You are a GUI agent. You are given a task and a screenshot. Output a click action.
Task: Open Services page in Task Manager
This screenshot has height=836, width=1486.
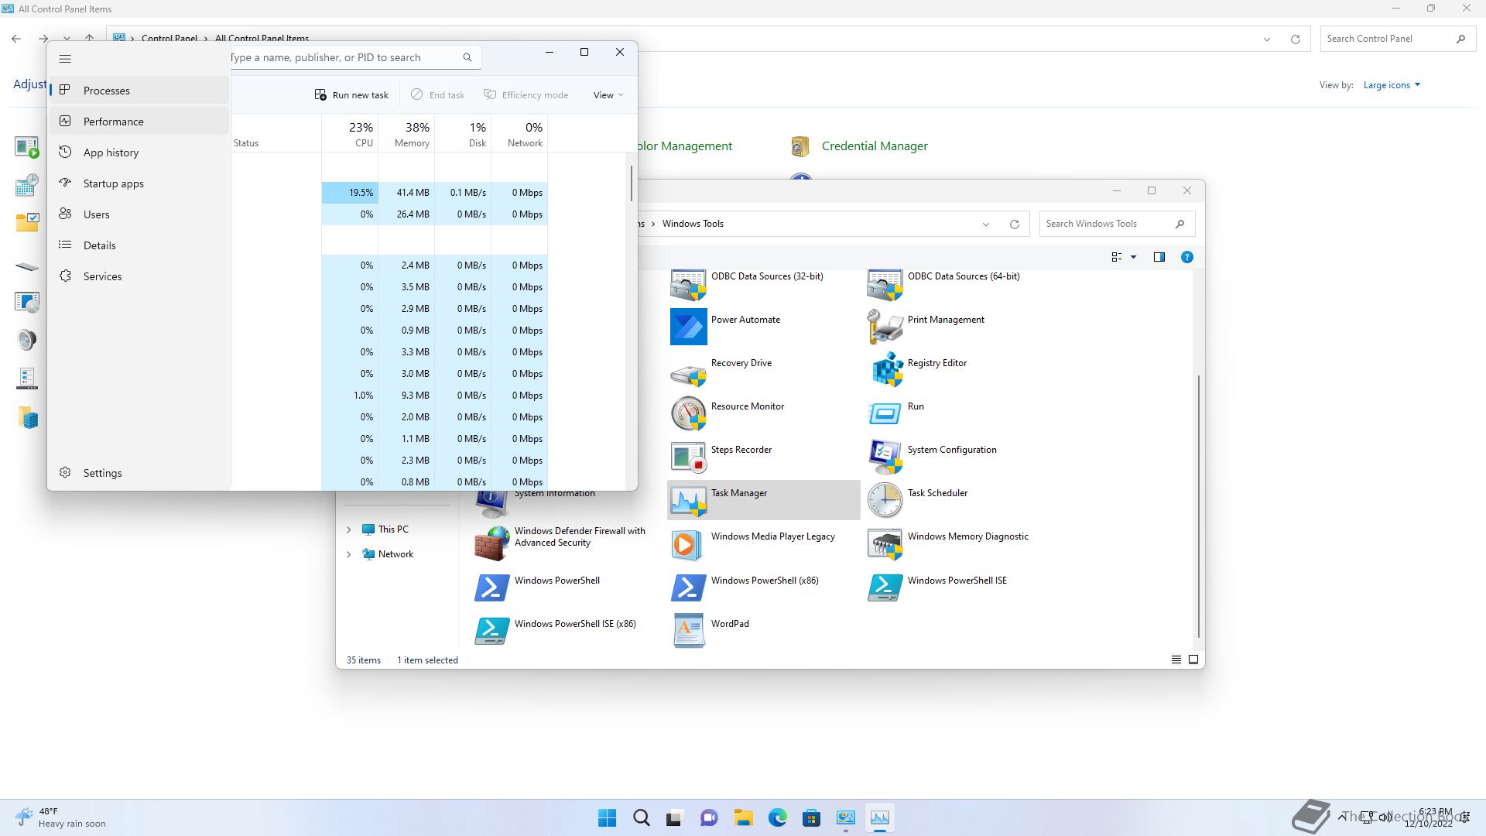pyautogui.click(x=139, y=276)
